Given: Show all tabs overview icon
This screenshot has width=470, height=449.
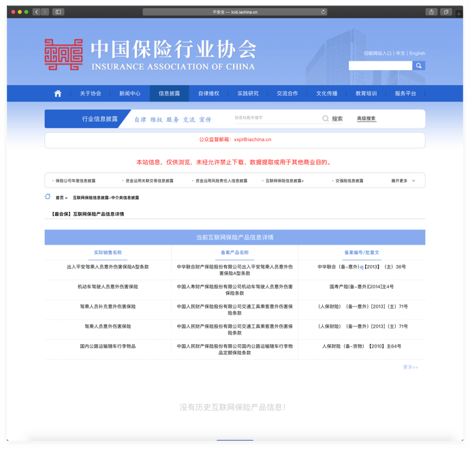Looking at the screenshot, I should pyautogui.click(x=446, y=12).
